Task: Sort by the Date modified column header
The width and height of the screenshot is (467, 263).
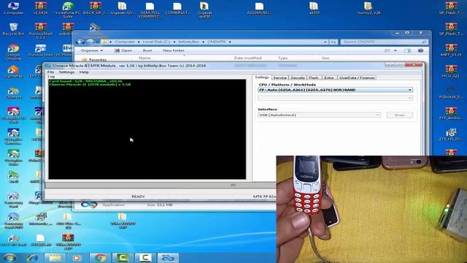Action: coord(248,58)
